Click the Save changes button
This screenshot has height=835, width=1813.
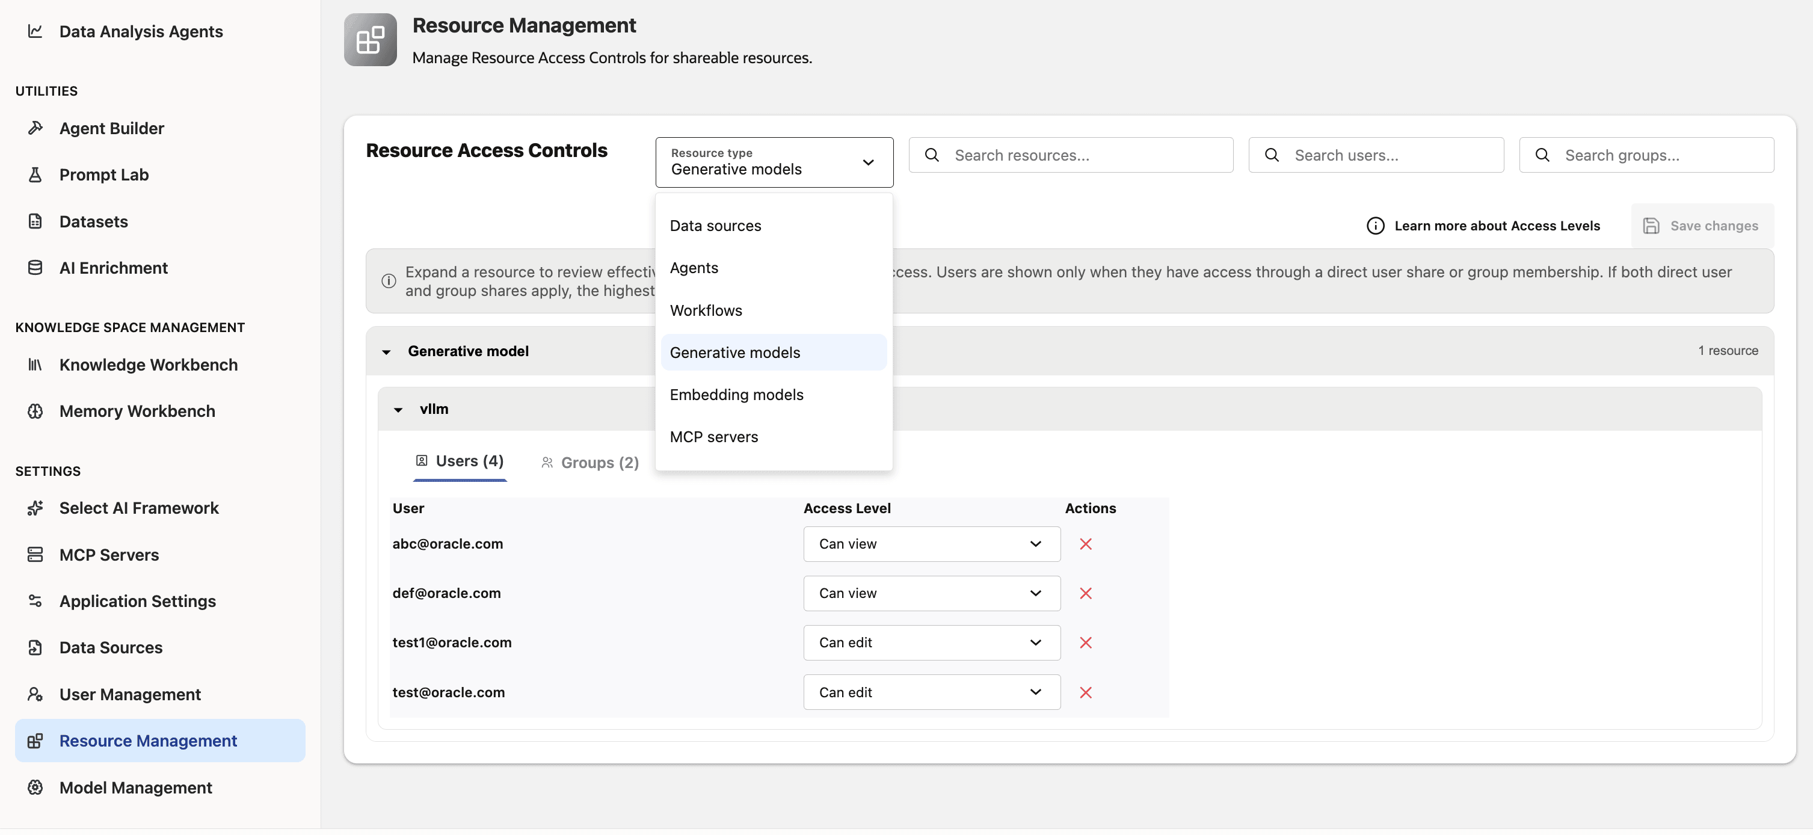(x=1702, y=226)
